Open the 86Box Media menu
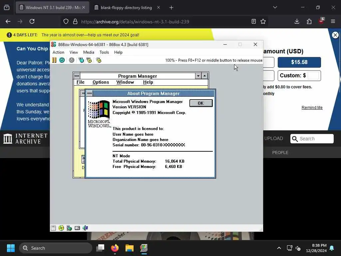The width and height of the screenshot is (341, 256). 89,52
